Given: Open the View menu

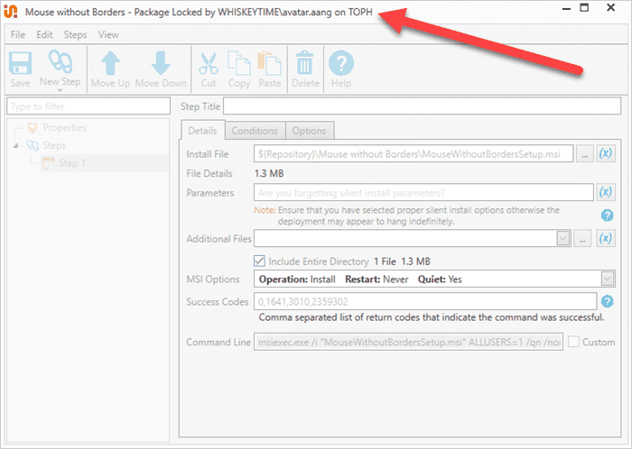Looking at the screenshot, I should coord(108,34).
